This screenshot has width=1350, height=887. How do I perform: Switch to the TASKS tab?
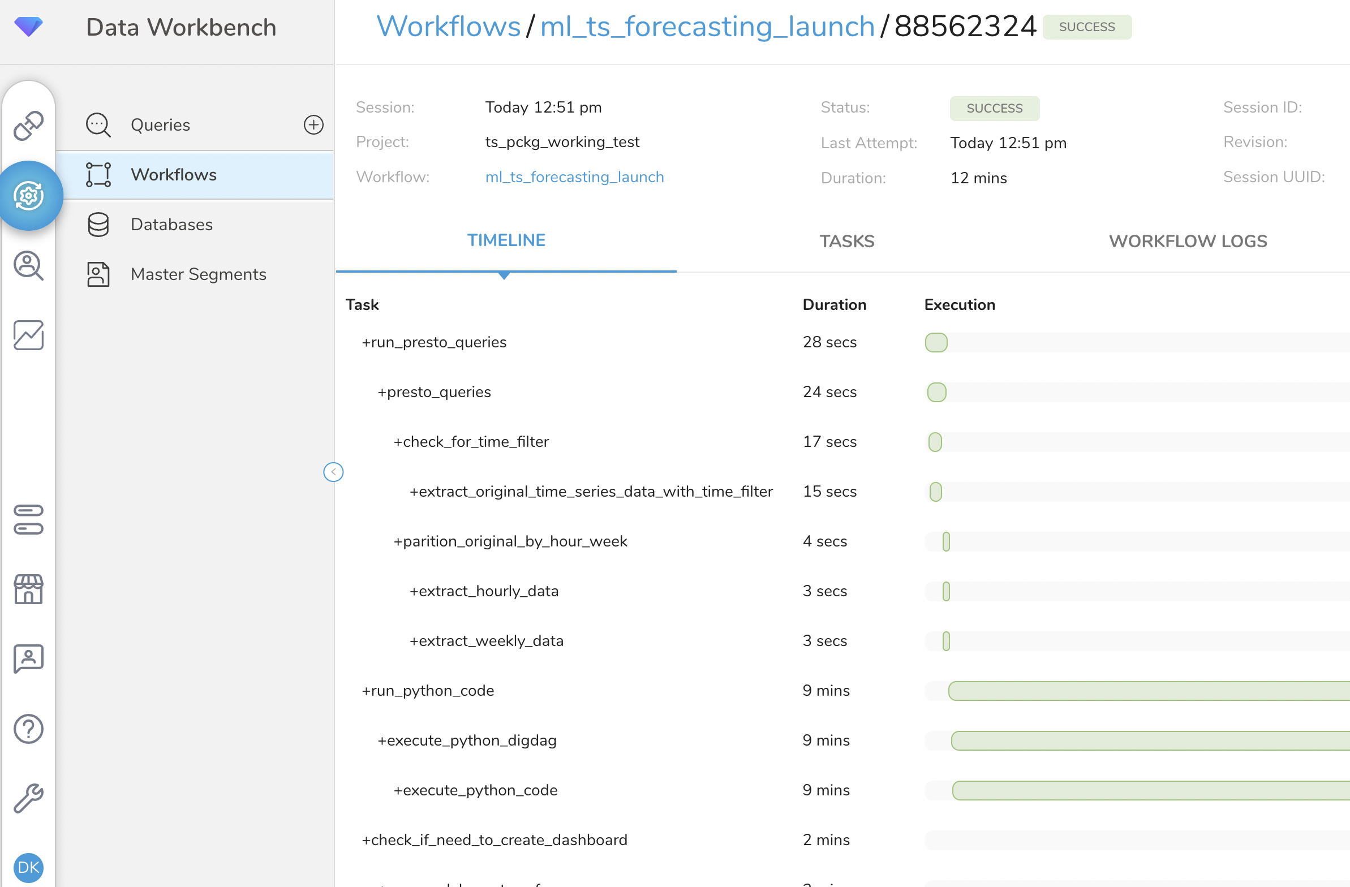coord(846,241)
